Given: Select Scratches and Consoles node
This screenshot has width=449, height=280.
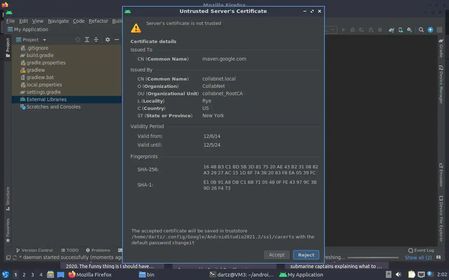Looking at the screenshot, I should point(67,107).
